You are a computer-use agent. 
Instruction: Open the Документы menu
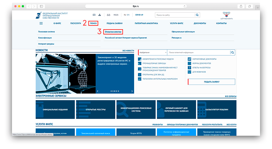pyautogui.click(x=200, y=23)
